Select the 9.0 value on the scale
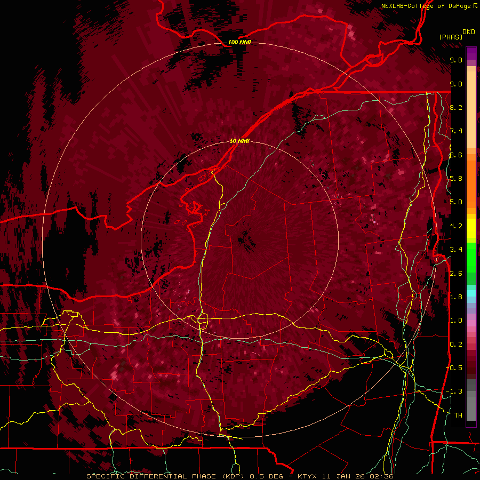This screenshot has height=480, width=480. click(x=456, y=84)
